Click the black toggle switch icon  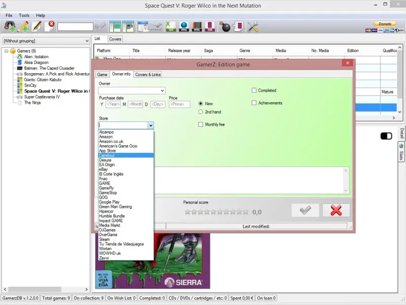coord(386,136)
